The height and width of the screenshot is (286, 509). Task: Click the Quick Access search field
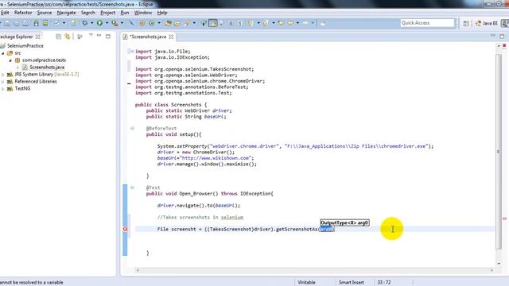point(427,23)
